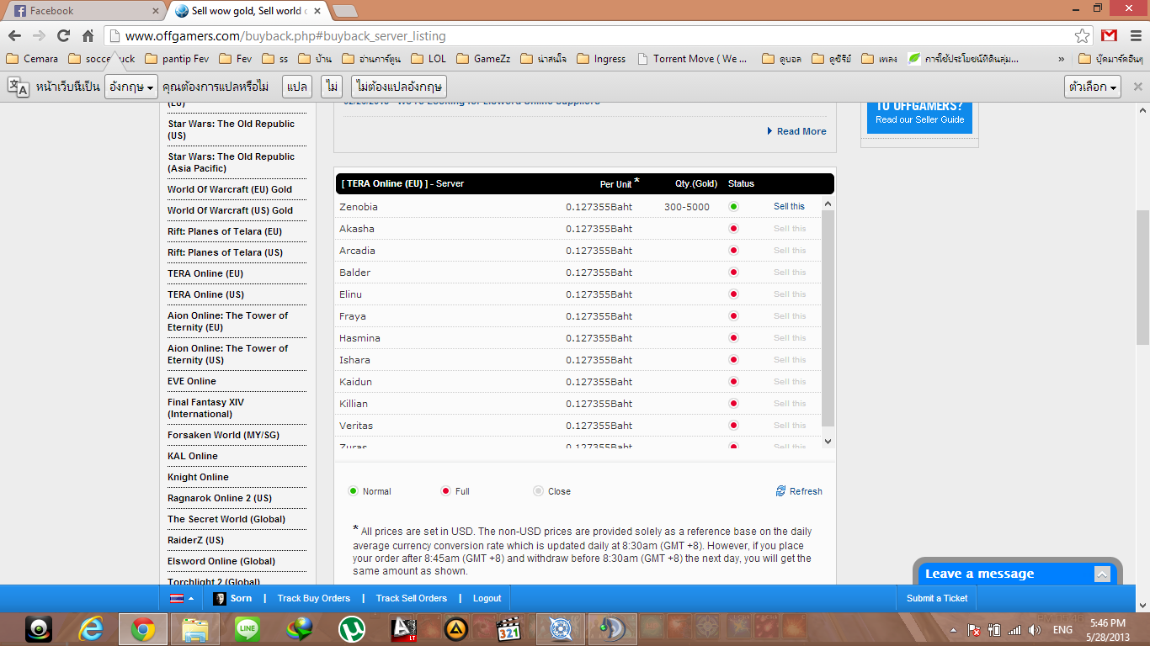Open Ragnarok Online 2 (US) in sidebar
1150x646 pixels.
coord(220,498)
